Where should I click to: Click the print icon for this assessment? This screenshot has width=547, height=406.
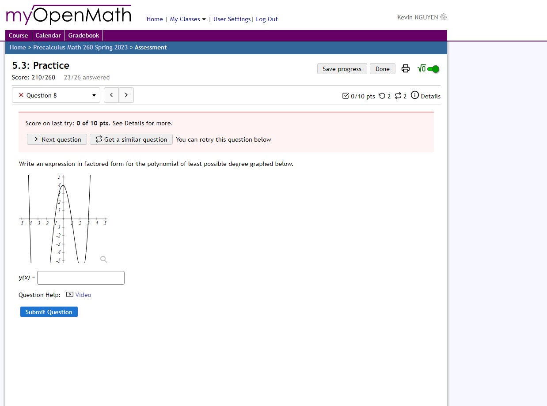[405, 68]
